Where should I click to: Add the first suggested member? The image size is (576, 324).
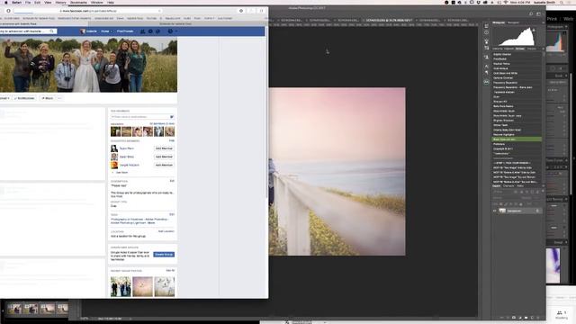click(164, 148)
